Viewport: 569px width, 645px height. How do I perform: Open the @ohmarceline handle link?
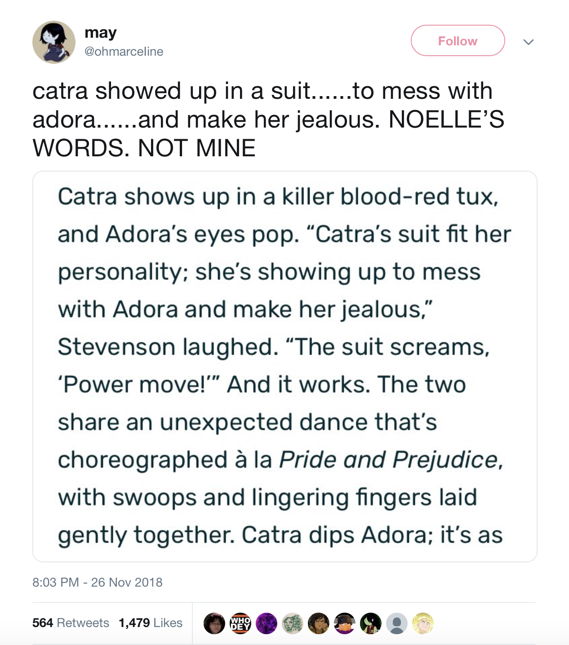click(x=124, y=52)
